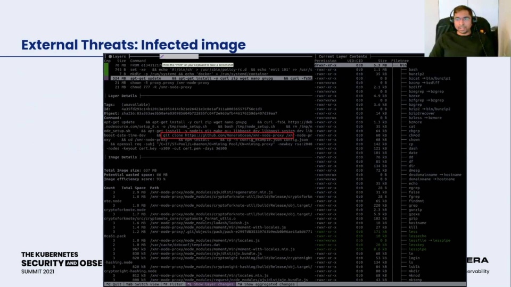Click the 'Cmp' column header in Layers
Image resolution: width=511 pixels, height=287 pixels.
click(x=107, y=61)
